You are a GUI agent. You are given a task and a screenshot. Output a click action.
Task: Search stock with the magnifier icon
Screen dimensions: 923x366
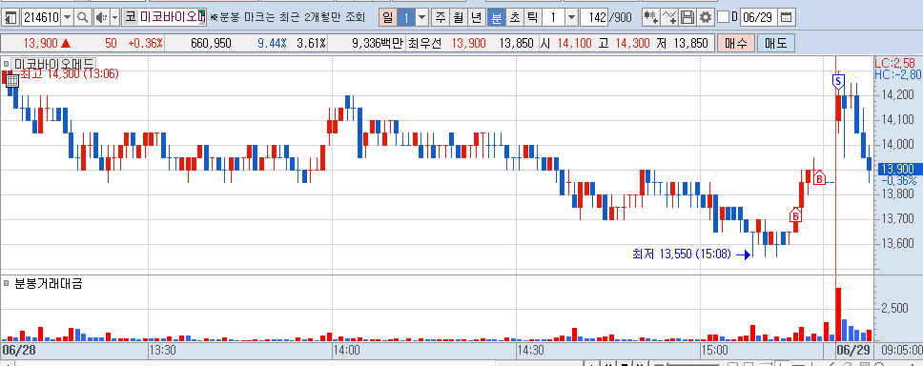pos(83,18)
